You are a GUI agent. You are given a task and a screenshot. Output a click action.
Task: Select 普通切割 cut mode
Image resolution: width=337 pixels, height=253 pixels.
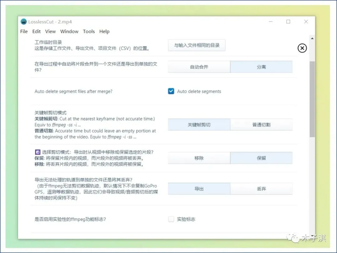[261, 124]
